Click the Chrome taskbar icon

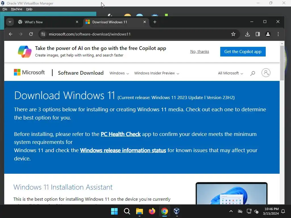tap(165, 211)
